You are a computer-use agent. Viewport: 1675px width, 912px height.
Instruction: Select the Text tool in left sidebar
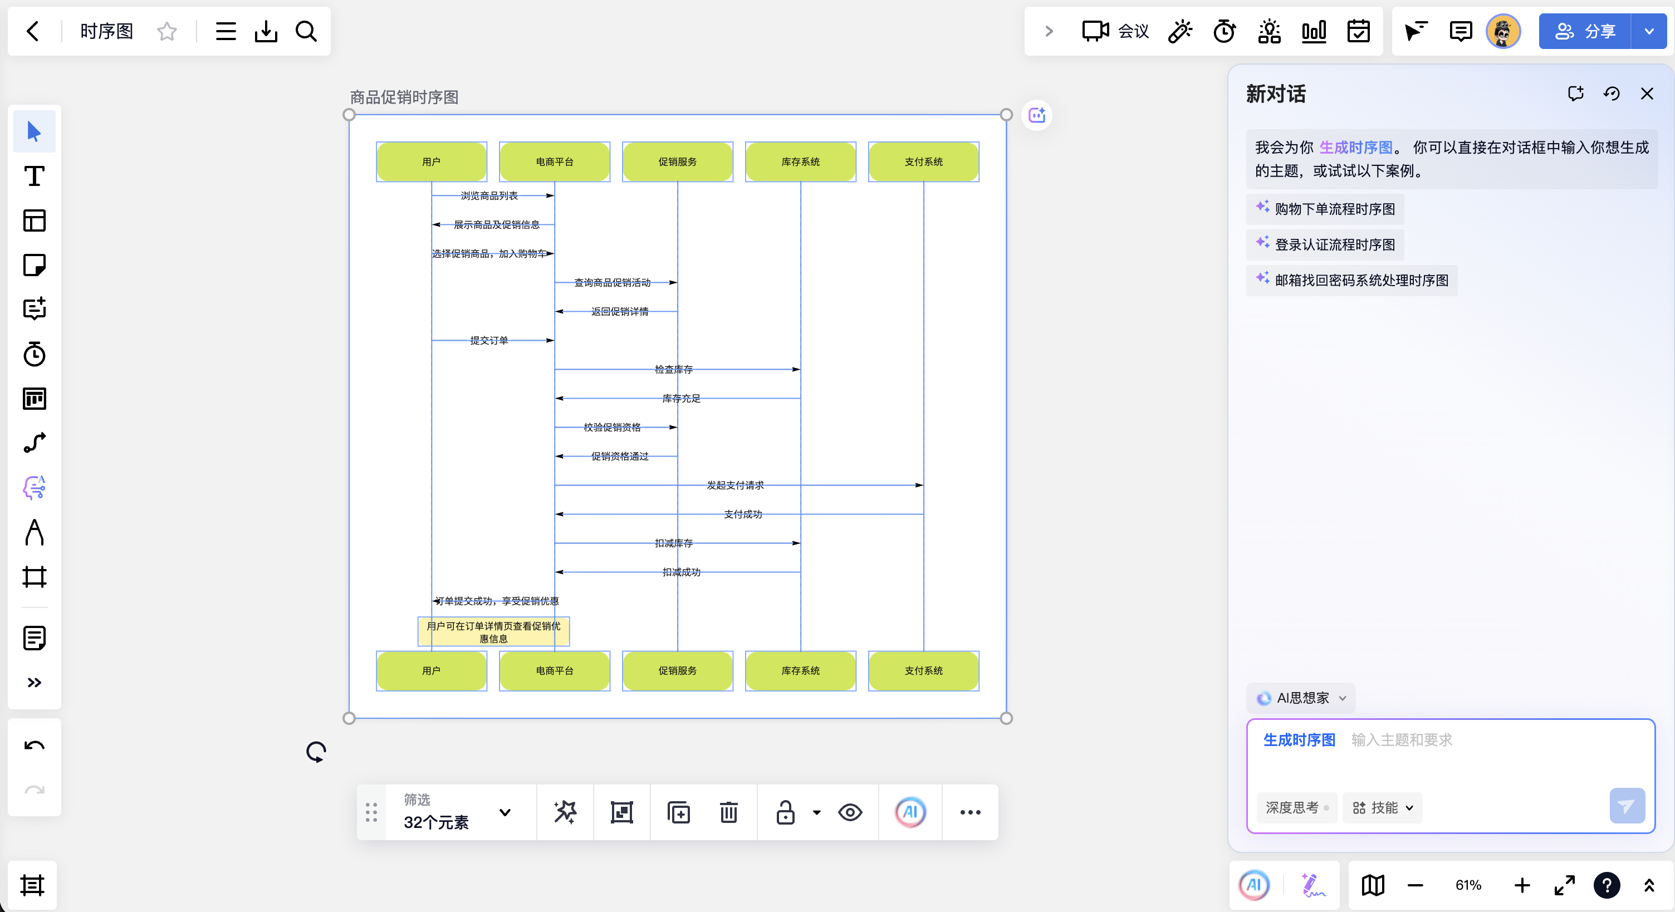coord(35,176)
